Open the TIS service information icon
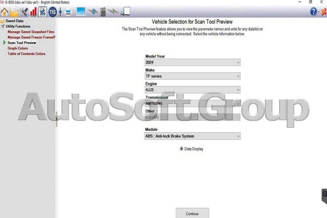This screenshot has height=218, width=327. coord(52,11)
